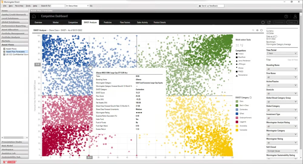Viewport: 303px width, 164px height.
Task: Click the BlackRock square competitor marker
Action: (237, 57)
